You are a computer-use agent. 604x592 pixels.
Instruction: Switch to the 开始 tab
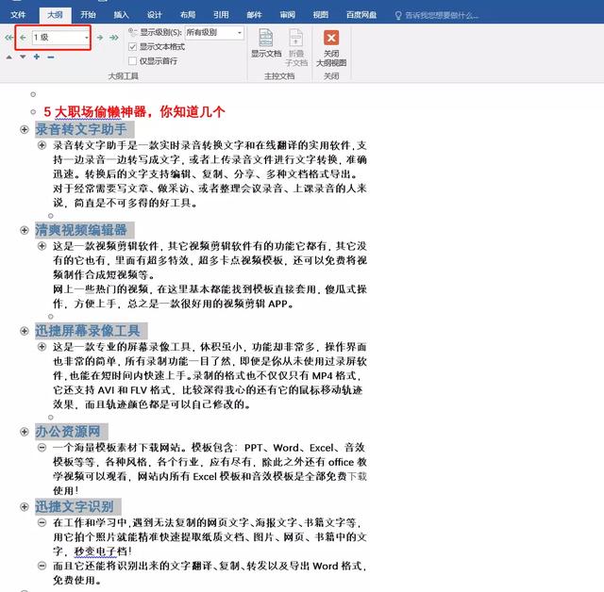[88, 15]
